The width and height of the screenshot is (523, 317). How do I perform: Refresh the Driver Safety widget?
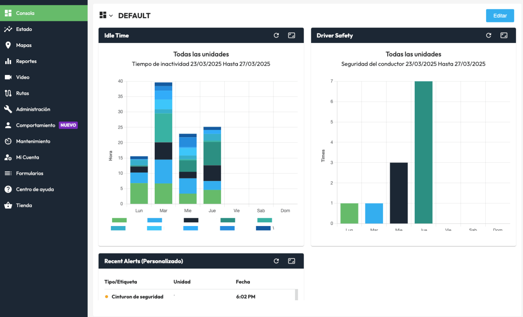489,35
